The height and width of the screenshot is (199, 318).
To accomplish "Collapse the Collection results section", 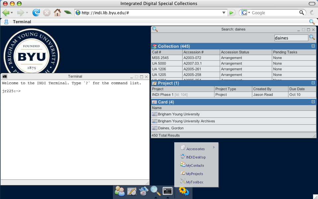I will [313, 46].
